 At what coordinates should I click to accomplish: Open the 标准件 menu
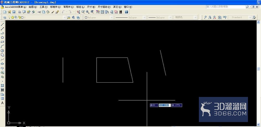[55, 7]
